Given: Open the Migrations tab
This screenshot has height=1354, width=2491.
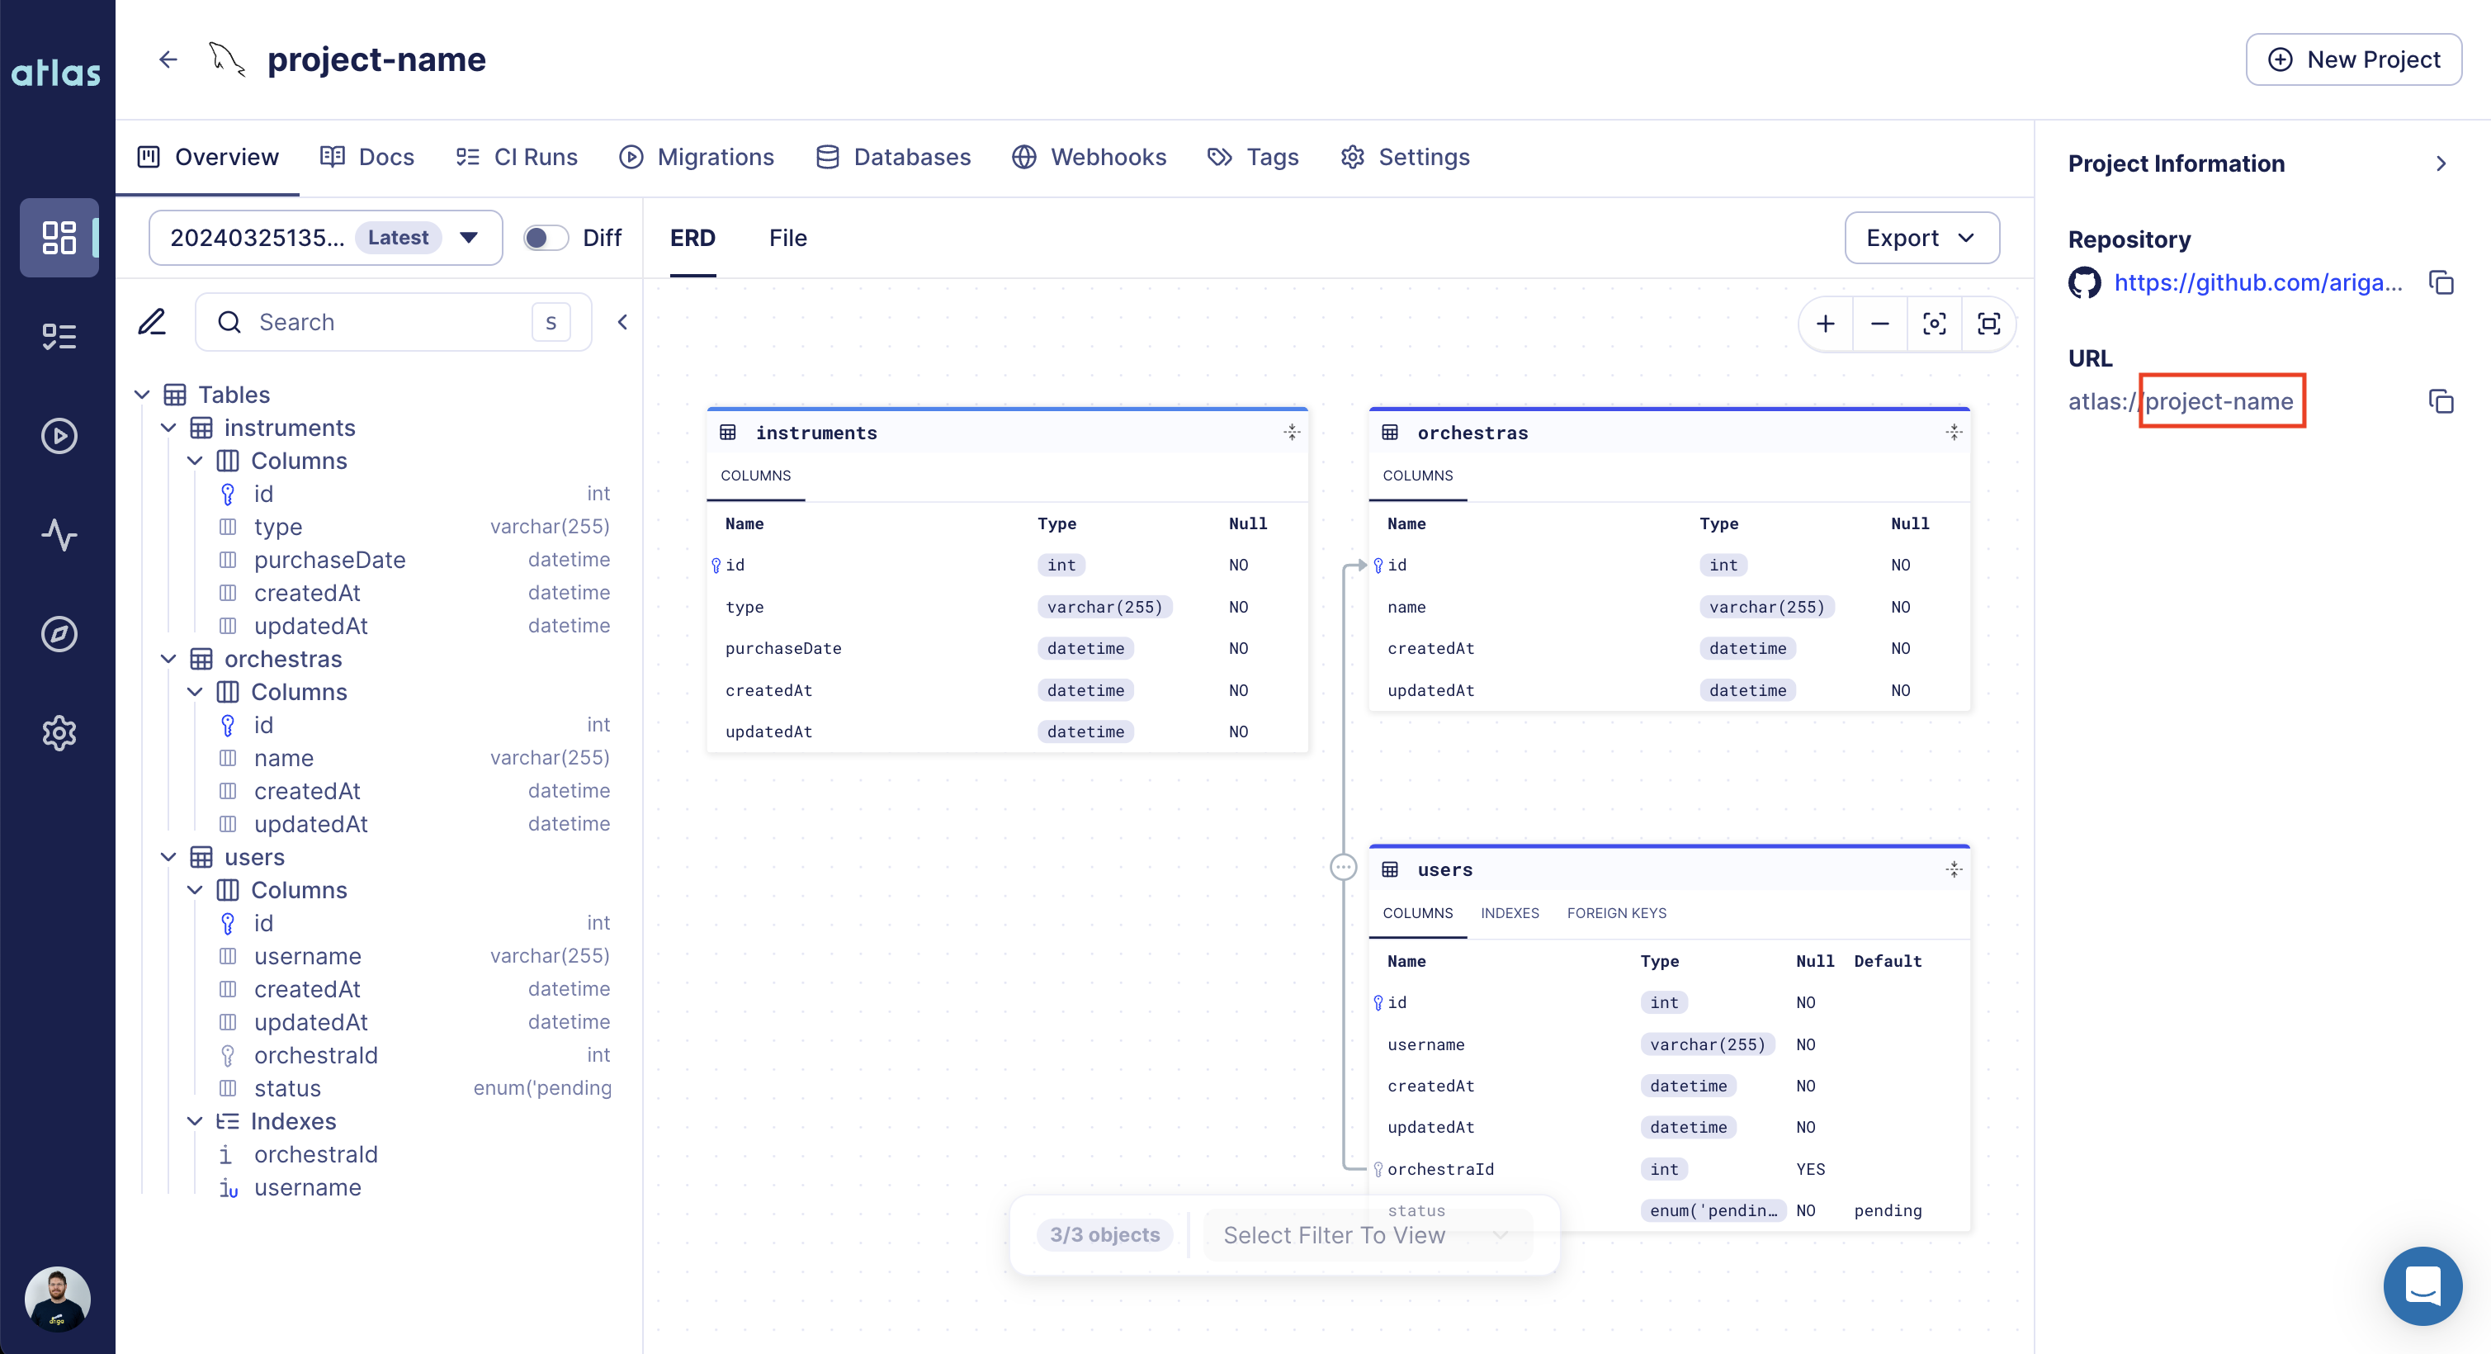Looking at the screenshot, I should tap(697, 157).
